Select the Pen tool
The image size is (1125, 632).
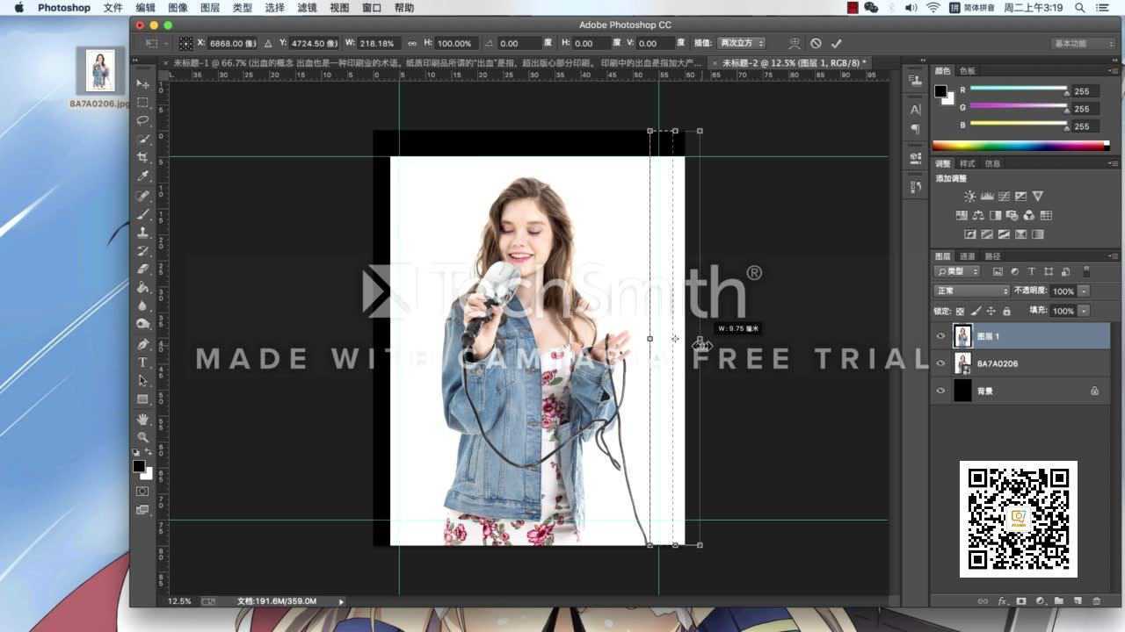tap(142, 343)
